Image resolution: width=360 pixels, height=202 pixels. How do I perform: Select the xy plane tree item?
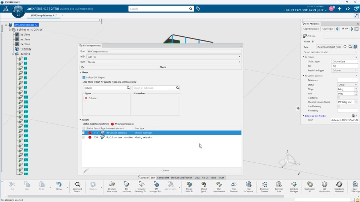click(x=25, y=34)
